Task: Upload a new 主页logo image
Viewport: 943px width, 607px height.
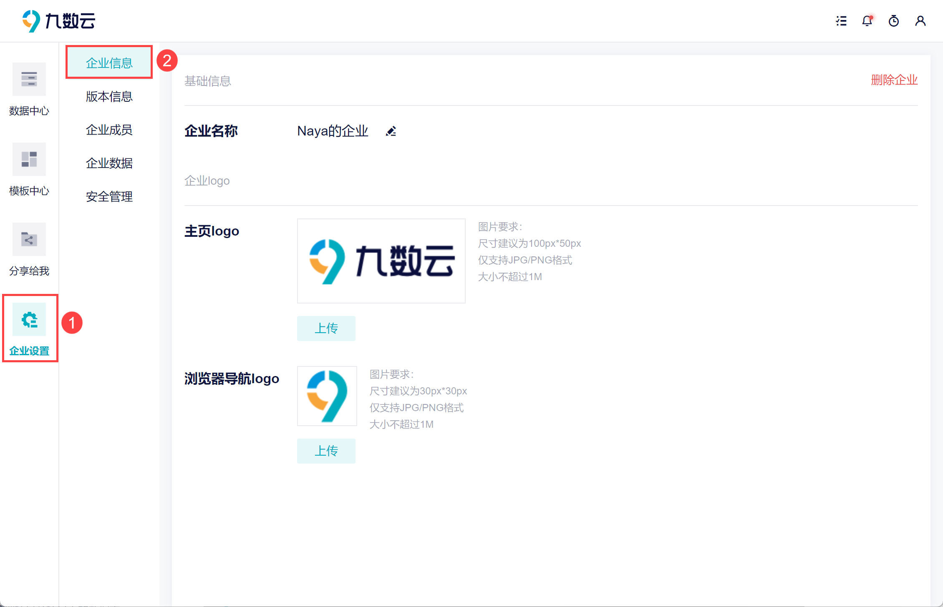Action: tap(326, 329)
